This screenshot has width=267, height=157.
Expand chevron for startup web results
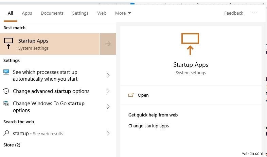click(x=108, y=133)
